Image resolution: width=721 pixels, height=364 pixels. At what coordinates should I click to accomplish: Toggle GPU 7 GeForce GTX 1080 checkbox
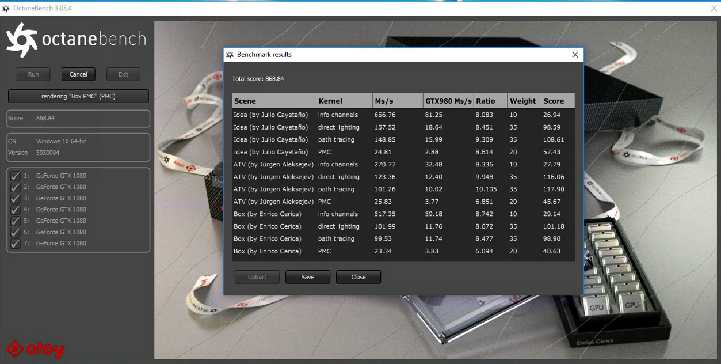(15, 243)
